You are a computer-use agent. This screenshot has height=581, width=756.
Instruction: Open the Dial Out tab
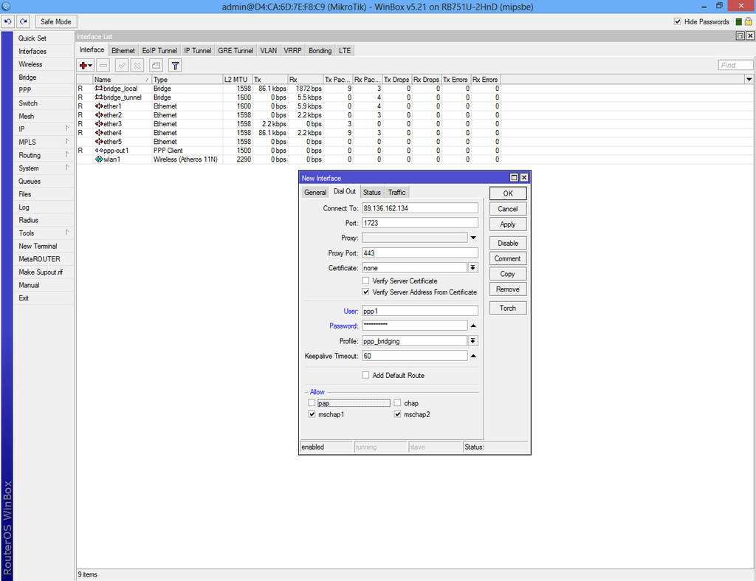pyautogui.click(x=344, y=192)
